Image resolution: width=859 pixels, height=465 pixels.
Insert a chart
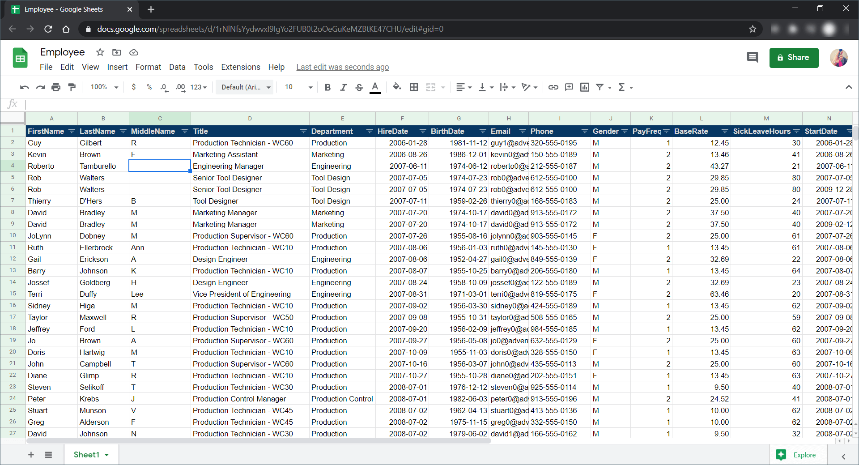click(584, 87)
